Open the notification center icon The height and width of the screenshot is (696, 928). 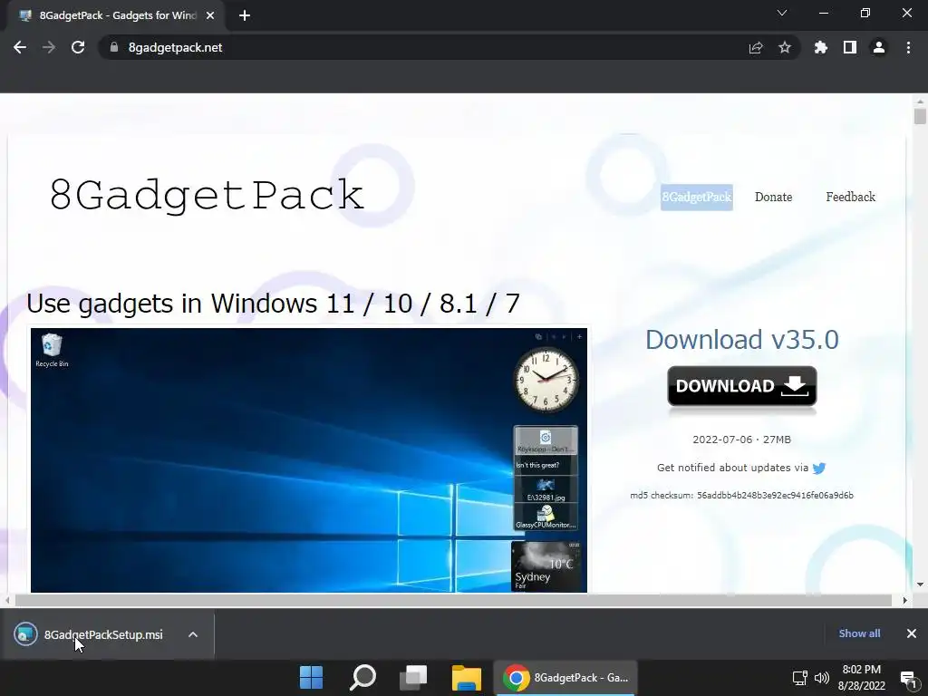(x=908, y=678)
